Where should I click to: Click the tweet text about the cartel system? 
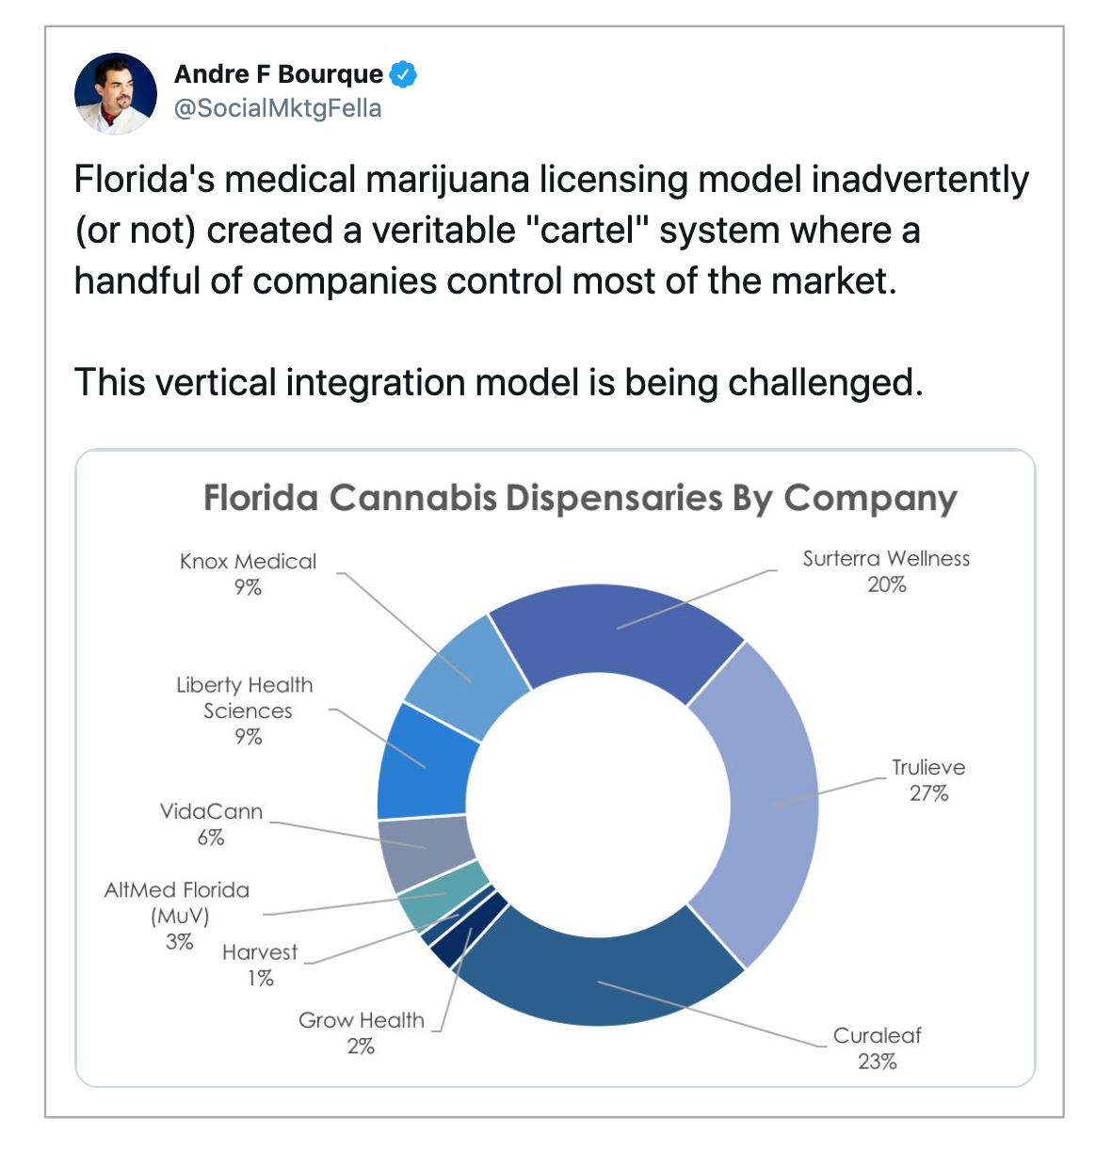552,230
